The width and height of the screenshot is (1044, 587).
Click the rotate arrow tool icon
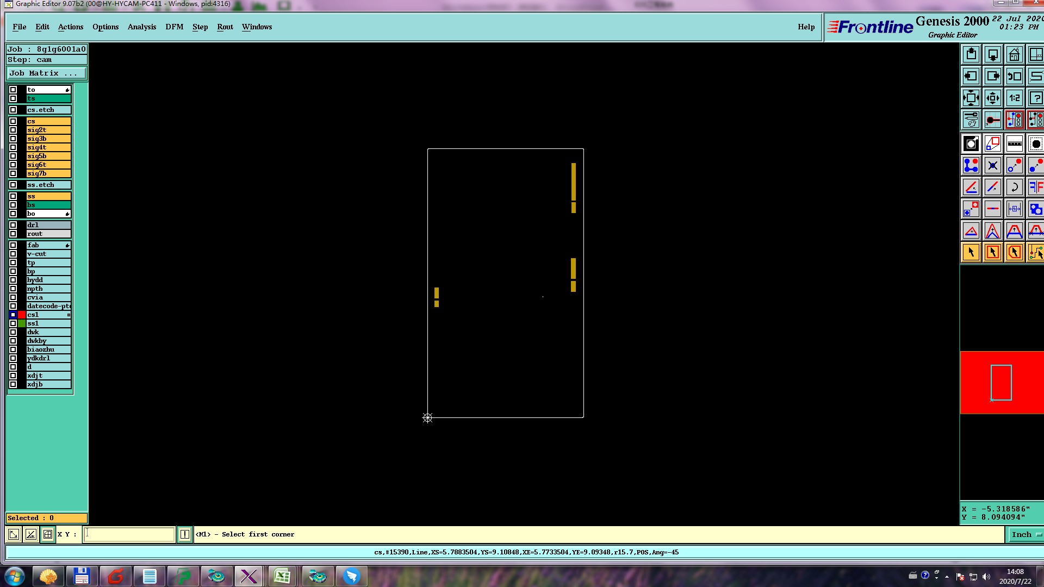click(x=1014, y=188)
